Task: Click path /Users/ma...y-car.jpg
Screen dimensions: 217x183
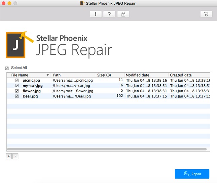Action: [71, 86]
